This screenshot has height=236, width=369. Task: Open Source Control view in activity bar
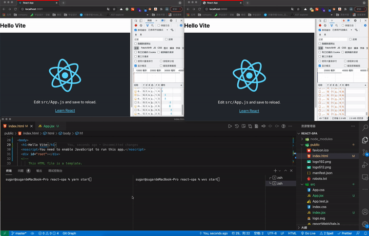coord(365,153)
